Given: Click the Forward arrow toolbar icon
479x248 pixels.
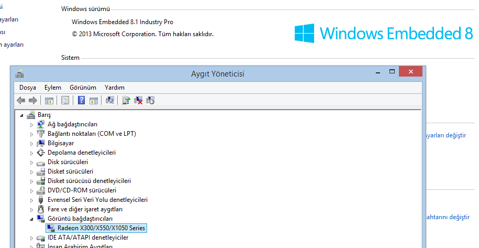Looking at the screenshot, I should (x=32, y=101).
